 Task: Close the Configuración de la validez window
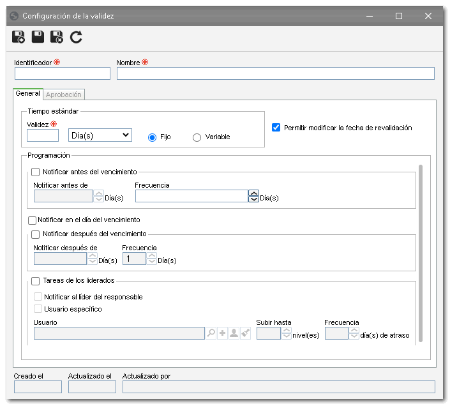[428, 16]
